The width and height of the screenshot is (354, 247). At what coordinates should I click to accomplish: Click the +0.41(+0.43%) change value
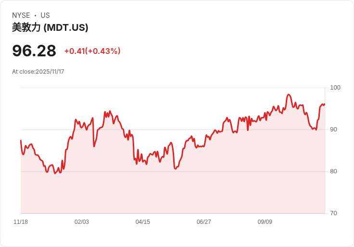point(92,51)
